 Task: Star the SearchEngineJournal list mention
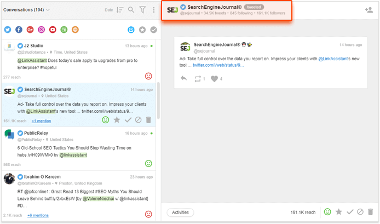[117, 120]
